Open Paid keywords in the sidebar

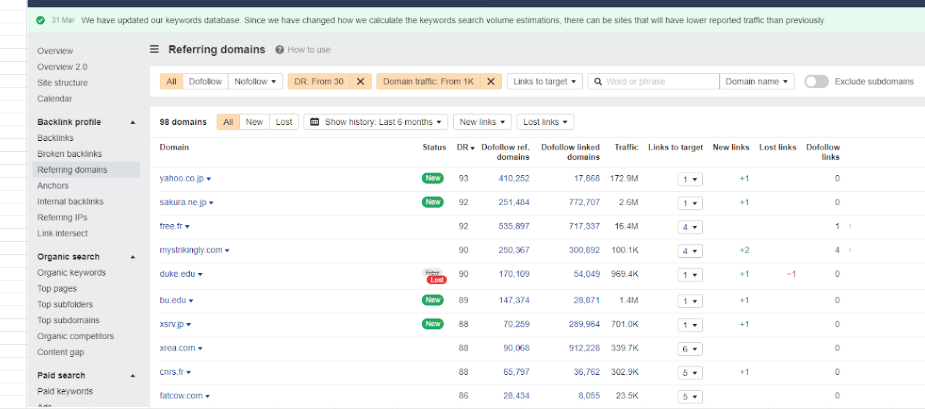65,391
